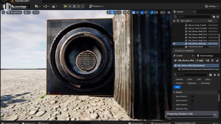
Task: Open editor Settings dropdown
Action: [x=211, y=6]
